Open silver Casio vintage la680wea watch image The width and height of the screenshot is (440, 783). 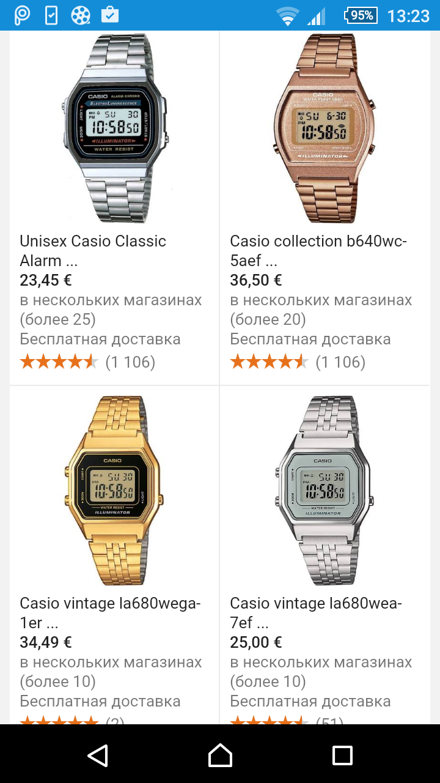[324, 491]
